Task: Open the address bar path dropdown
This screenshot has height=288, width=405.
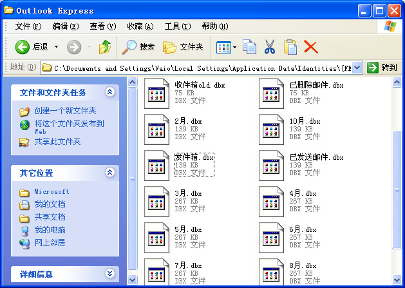Action: pyautogui.click(x=358, y=68)
